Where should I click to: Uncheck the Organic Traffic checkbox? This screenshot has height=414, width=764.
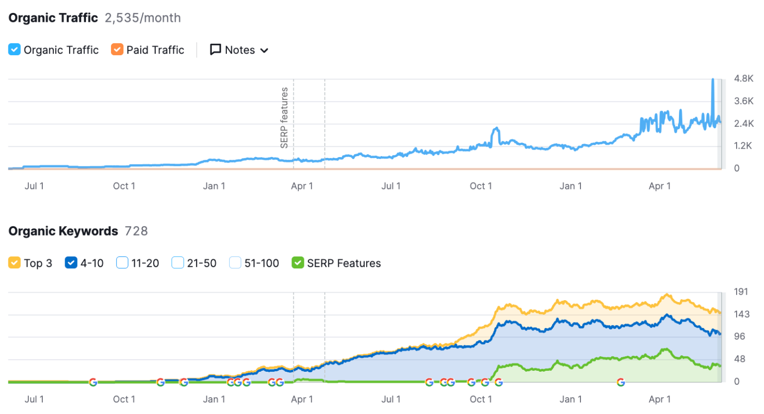point(14,50)
